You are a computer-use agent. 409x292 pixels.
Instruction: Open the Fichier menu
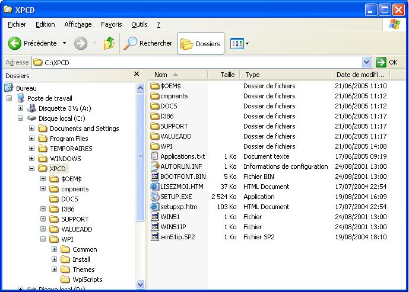click(x=17, y=24)
